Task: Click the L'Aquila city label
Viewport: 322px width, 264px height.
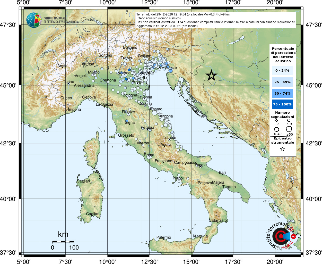Action: click(164, 144)
